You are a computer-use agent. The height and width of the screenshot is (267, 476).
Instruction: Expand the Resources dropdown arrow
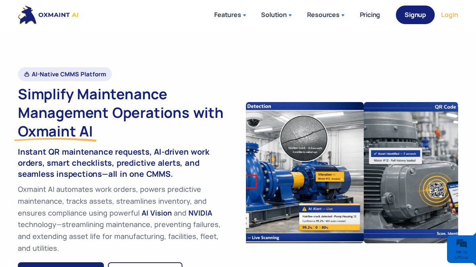point(343,15)
